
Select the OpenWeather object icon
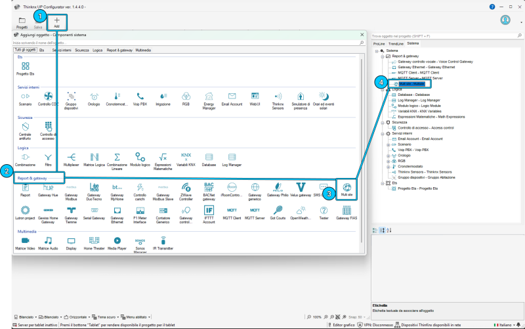(301, 213)
